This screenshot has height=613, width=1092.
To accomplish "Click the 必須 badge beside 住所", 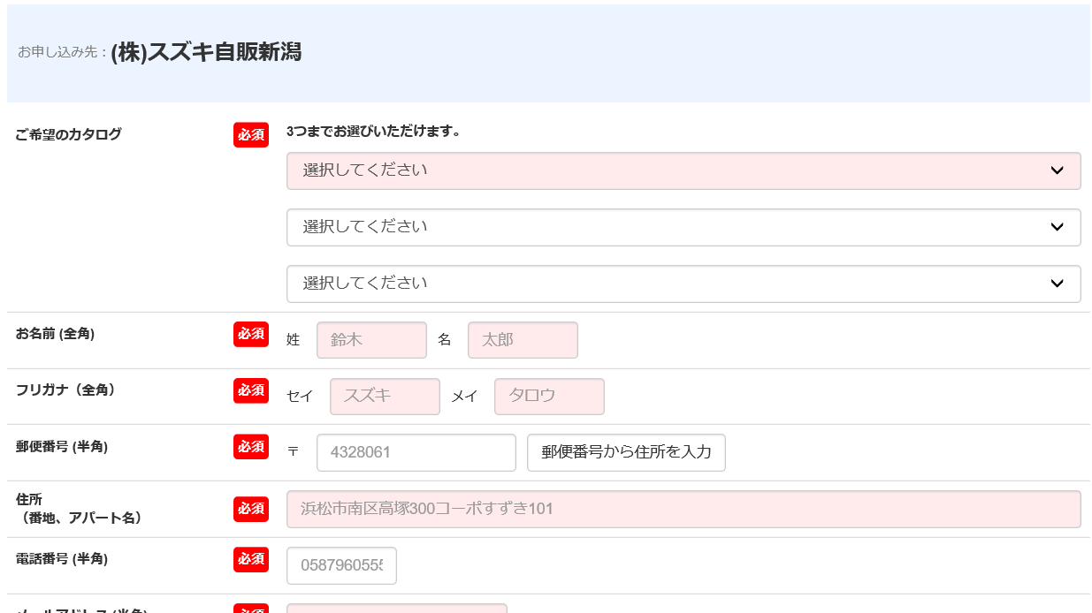I will pyautogui.click(x=251, y=509).
